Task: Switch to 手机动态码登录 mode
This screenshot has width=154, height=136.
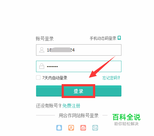Action: pos(103,38)
